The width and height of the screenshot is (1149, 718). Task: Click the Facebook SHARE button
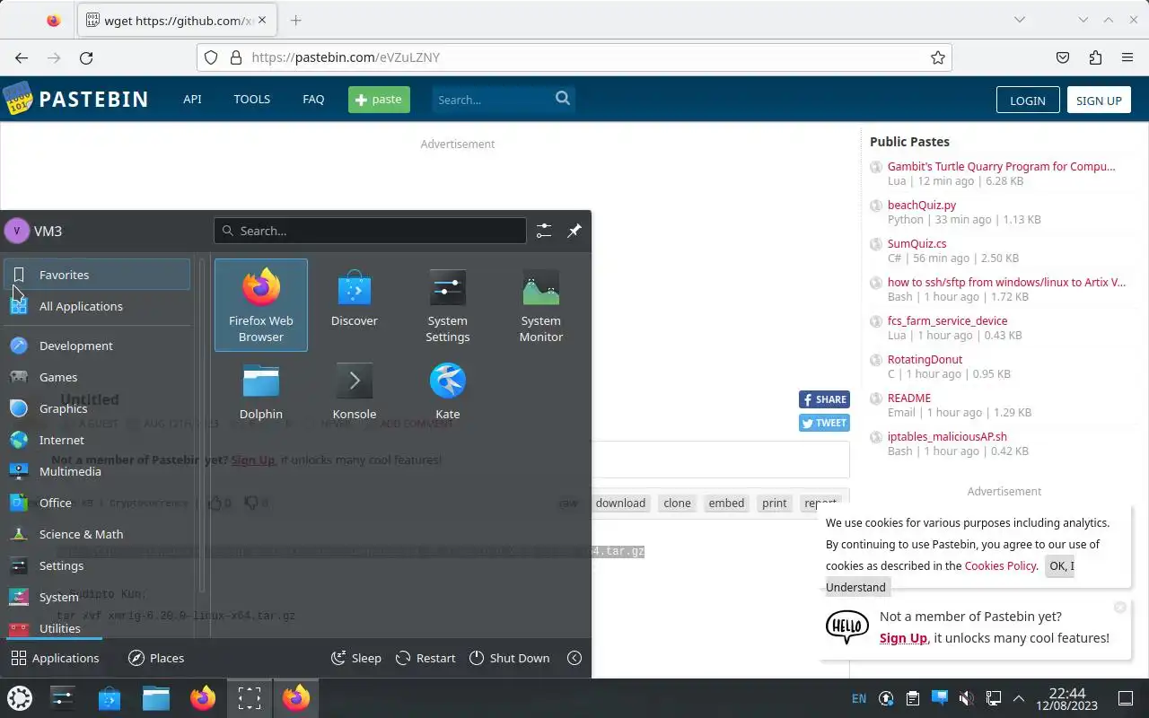824,399
